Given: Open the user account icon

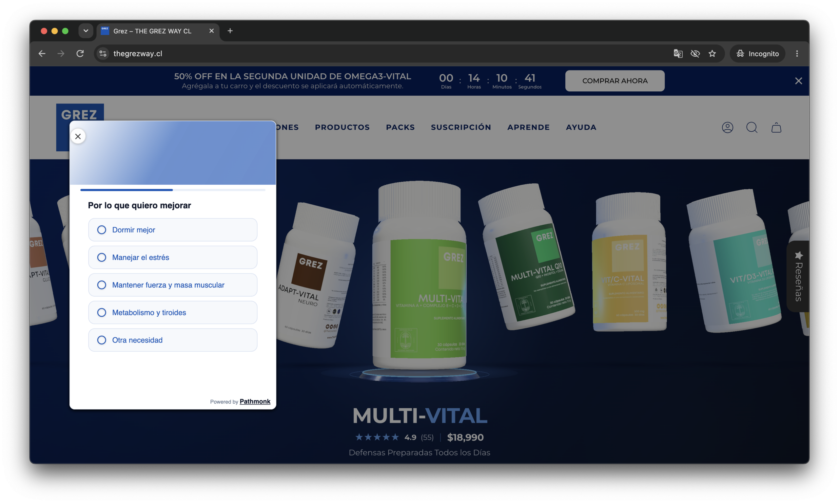Looking at the screenshot, I should point(728,127).
